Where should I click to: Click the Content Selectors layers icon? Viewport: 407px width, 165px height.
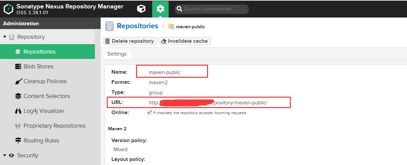click(18, 96)
